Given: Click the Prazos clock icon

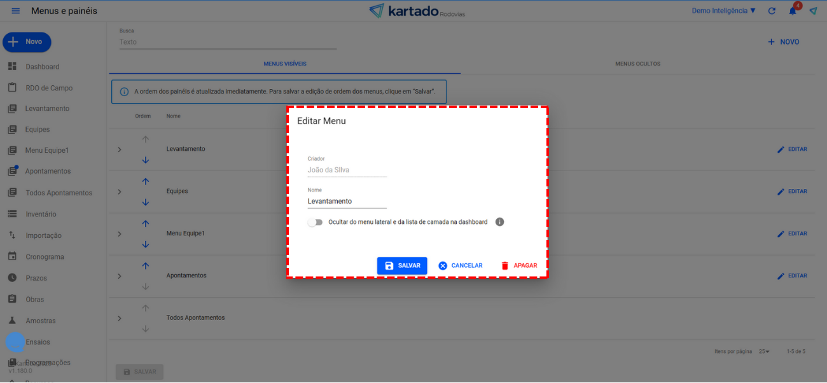Looking at the screenshot, I should pyautogui.click(x=12, y=278).
